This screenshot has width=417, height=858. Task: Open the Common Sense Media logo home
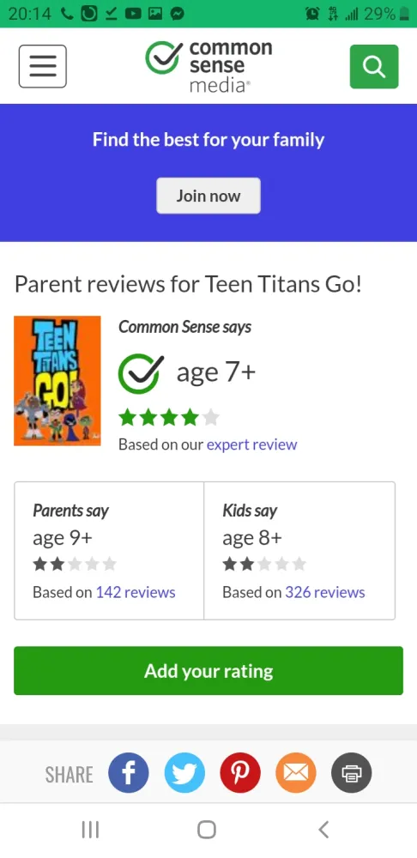[208, 66]
